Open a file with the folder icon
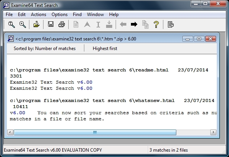This screenshot has width=229, height=157. [36, 25]
